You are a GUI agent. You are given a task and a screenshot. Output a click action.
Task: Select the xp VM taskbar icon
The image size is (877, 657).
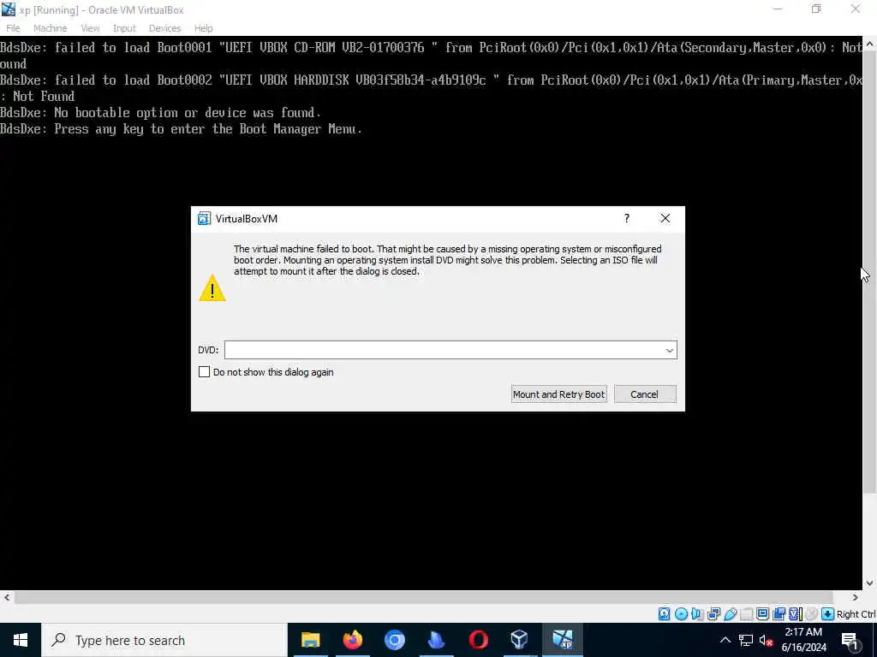pos(562,640)
